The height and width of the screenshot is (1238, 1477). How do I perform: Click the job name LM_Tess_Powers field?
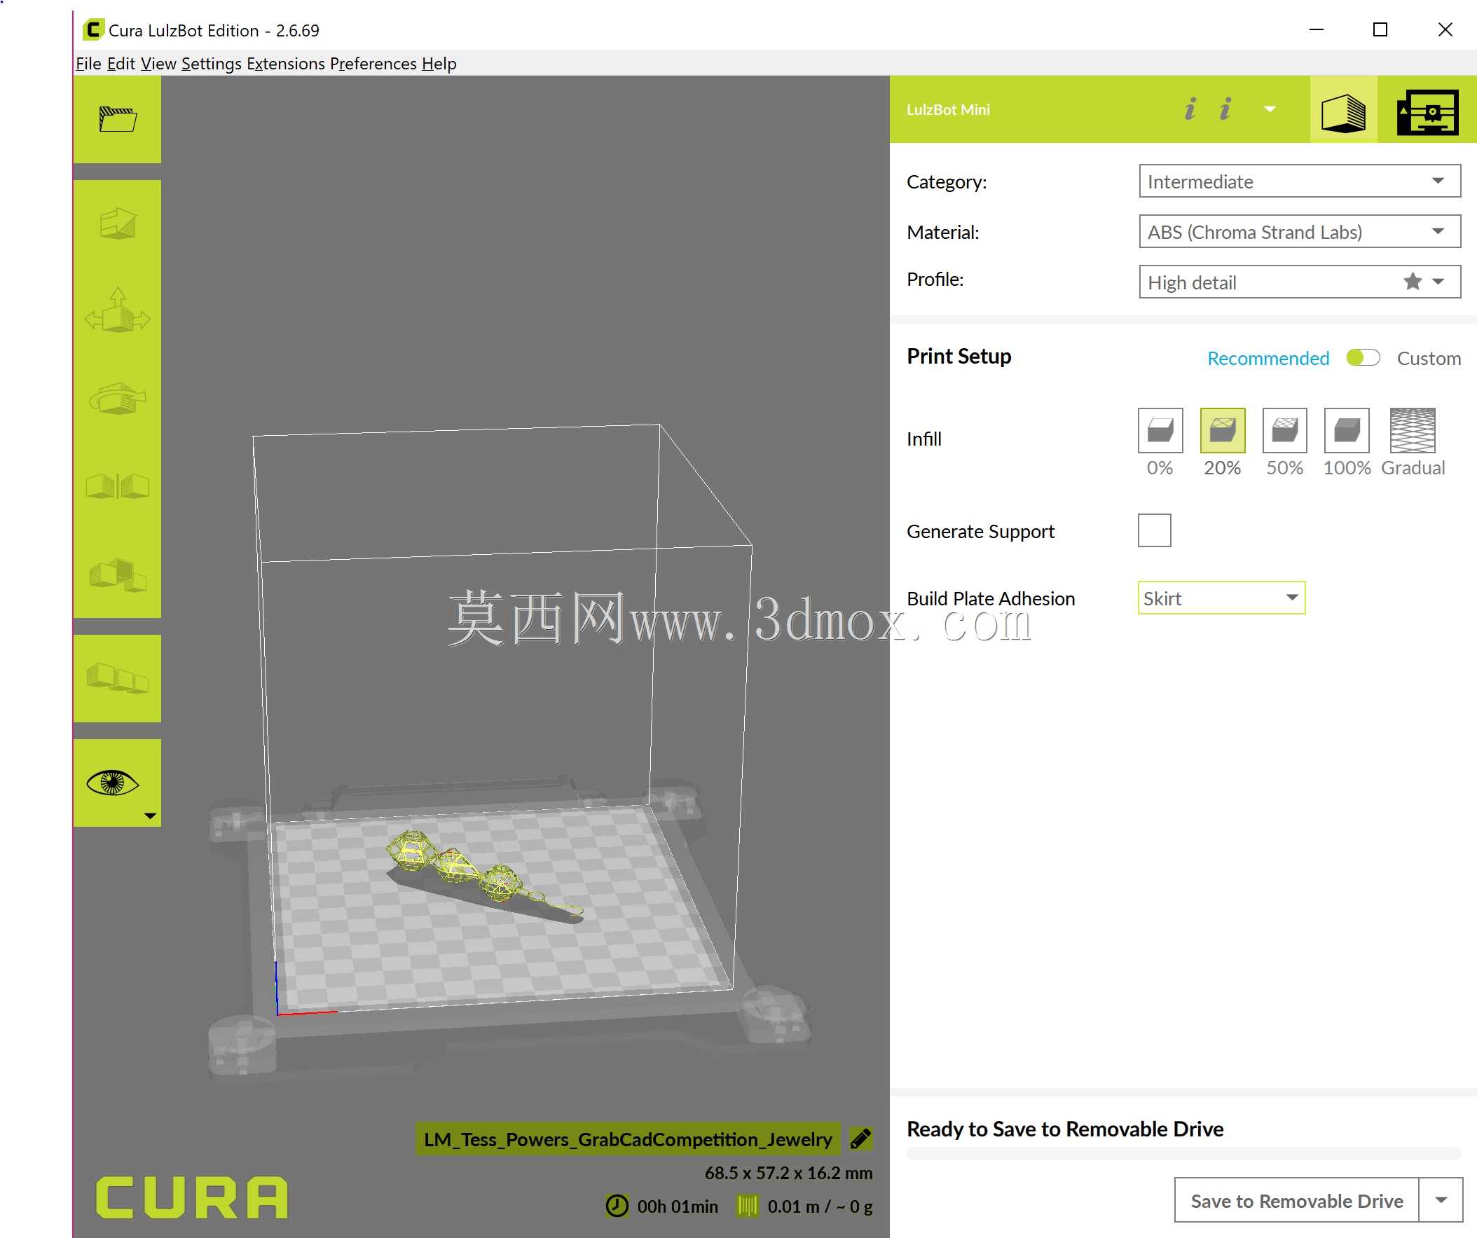pyautogui.click(x=628, y=1139)
